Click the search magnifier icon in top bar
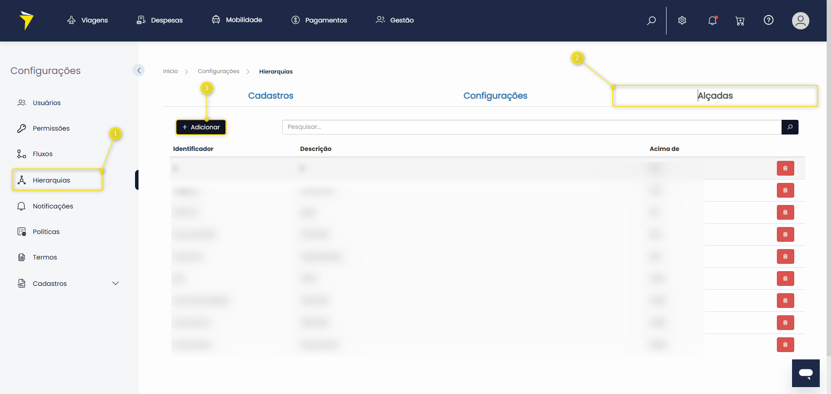 click(x=651, y=20)
